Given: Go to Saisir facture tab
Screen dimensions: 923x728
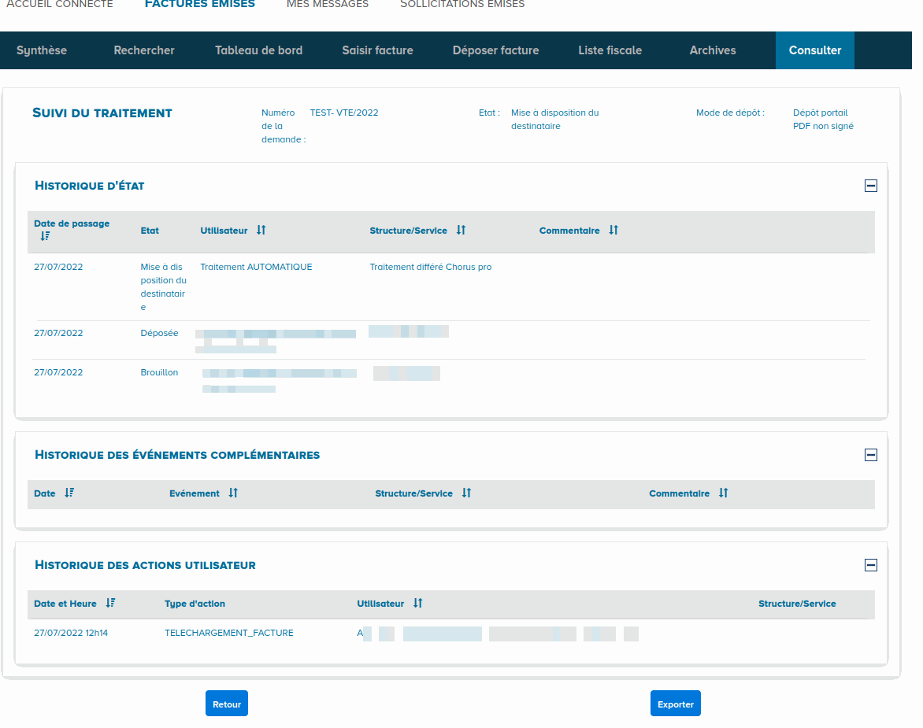Looking at the screenshot, I should tap(377, 50).
